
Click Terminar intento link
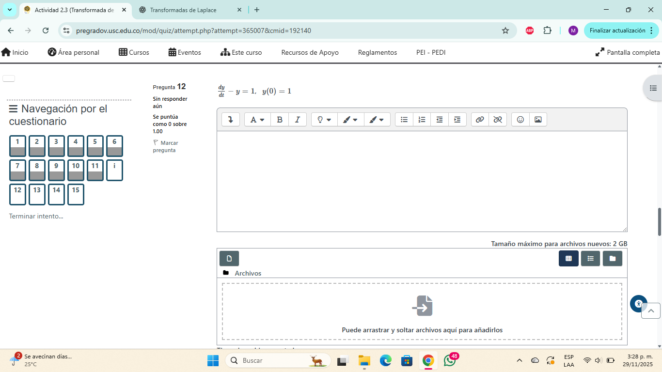(x=36, y=216)
